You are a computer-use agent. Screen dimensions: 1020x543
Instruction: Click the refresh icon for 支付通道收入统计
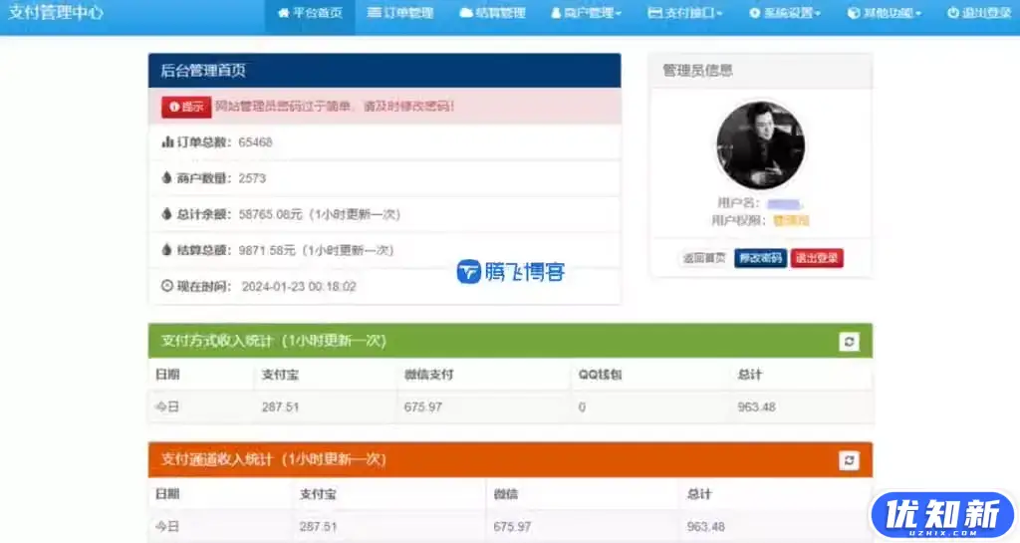click(849, 460)
